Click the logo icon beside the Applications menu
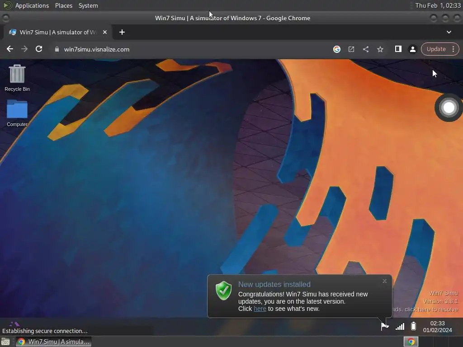This screenshot has height=347, width=463. [7, 5]
